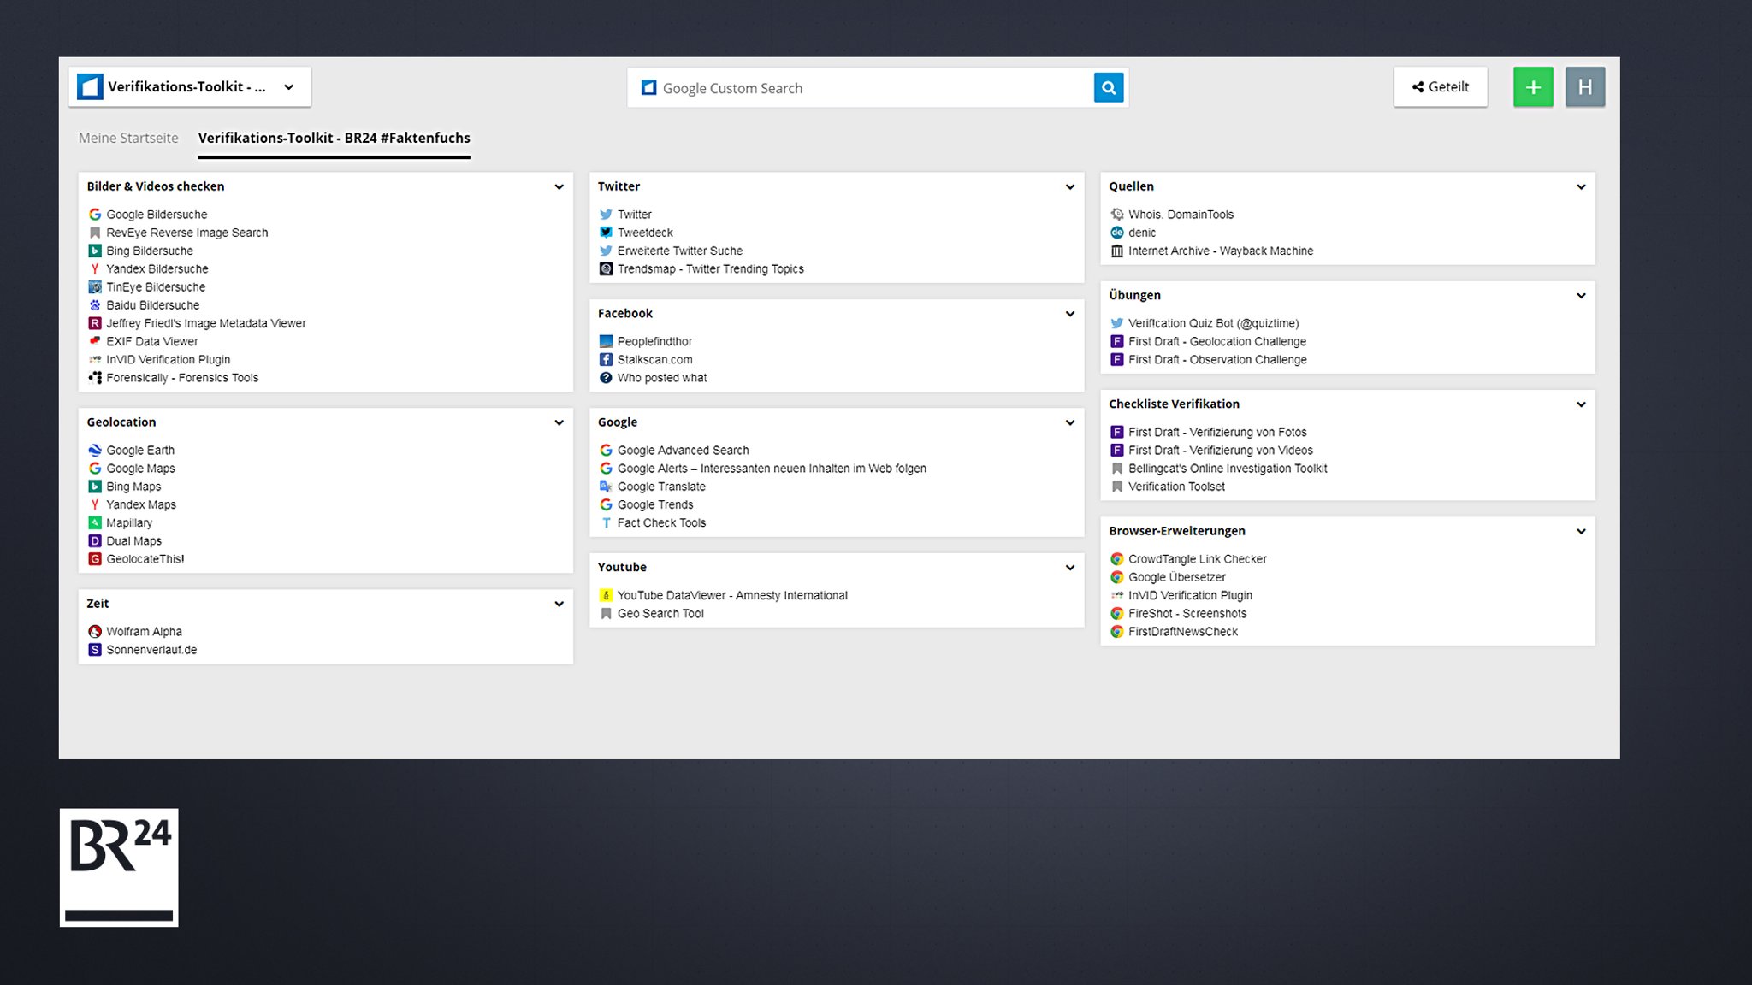1752x985 pixels.
Task: Switch to the Meine Startseite tab
Action: (128, 138)
